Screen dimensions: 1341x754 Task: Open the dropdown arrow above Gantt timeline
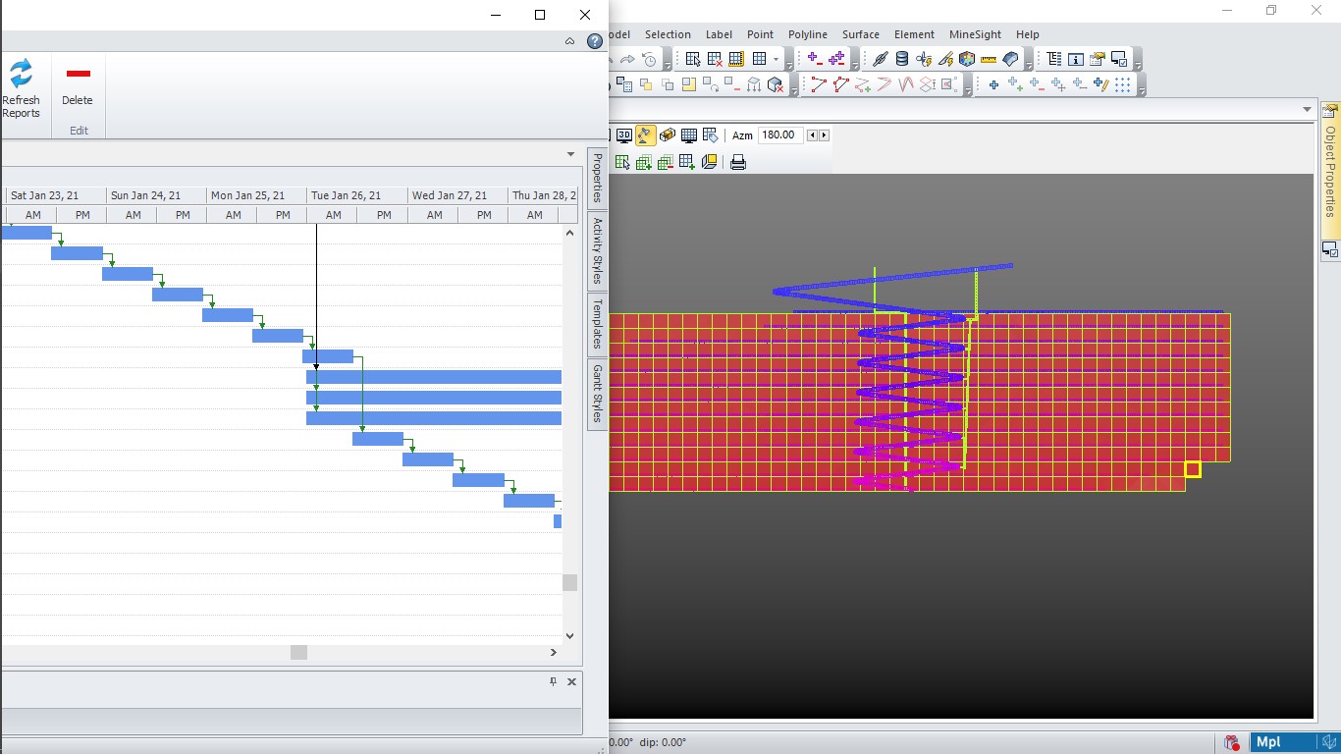(x=570, y=154)
